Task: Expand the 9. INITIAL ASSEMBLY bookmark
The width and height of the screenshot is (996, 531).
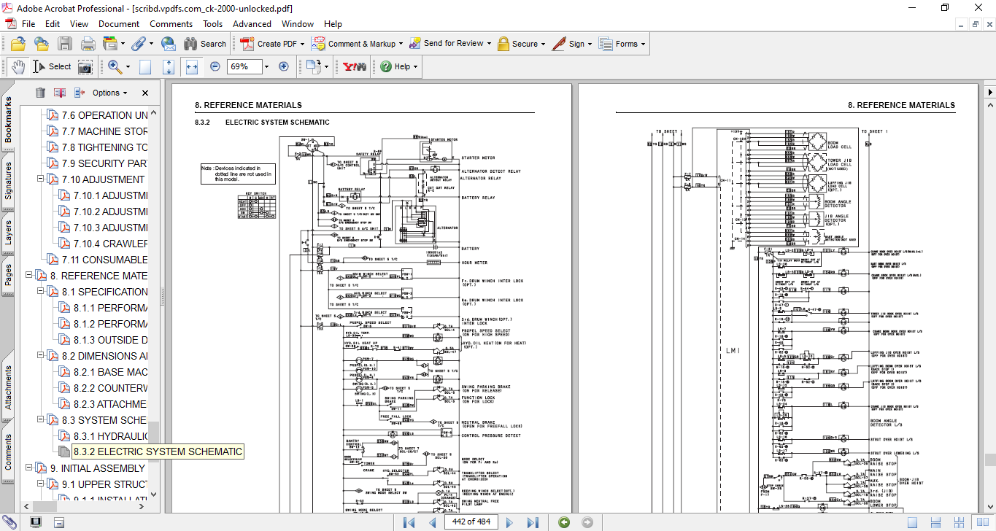Action: click(x=30, y=468)
